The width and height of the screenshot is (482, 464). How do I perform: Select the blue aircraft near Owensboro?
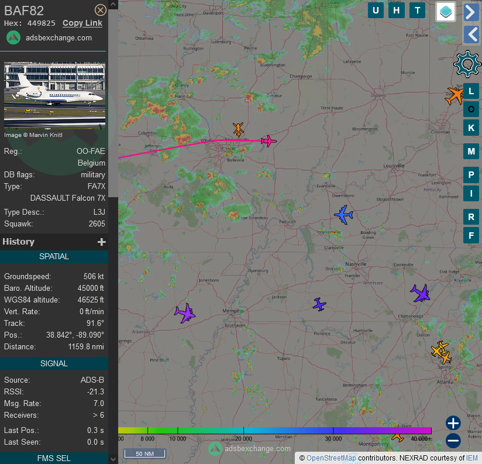point(344,215)
